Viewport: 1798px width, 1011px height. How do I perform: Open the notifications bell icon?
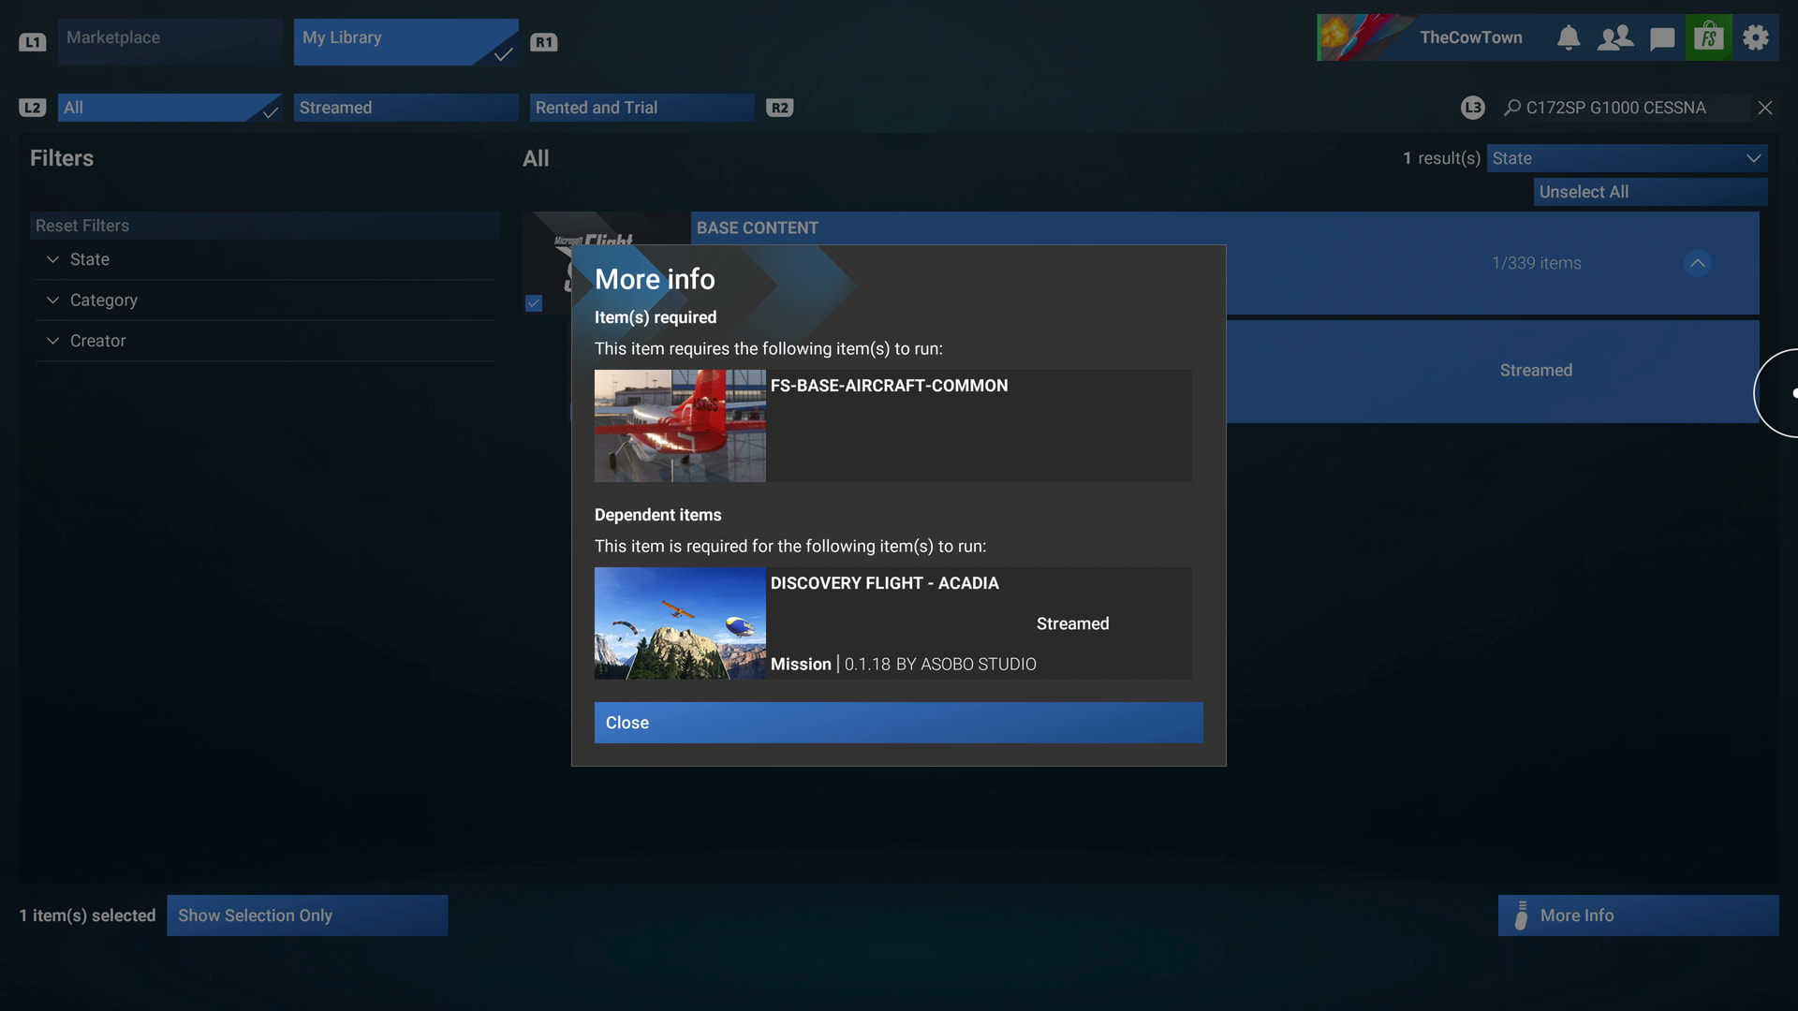point(1569,37)
